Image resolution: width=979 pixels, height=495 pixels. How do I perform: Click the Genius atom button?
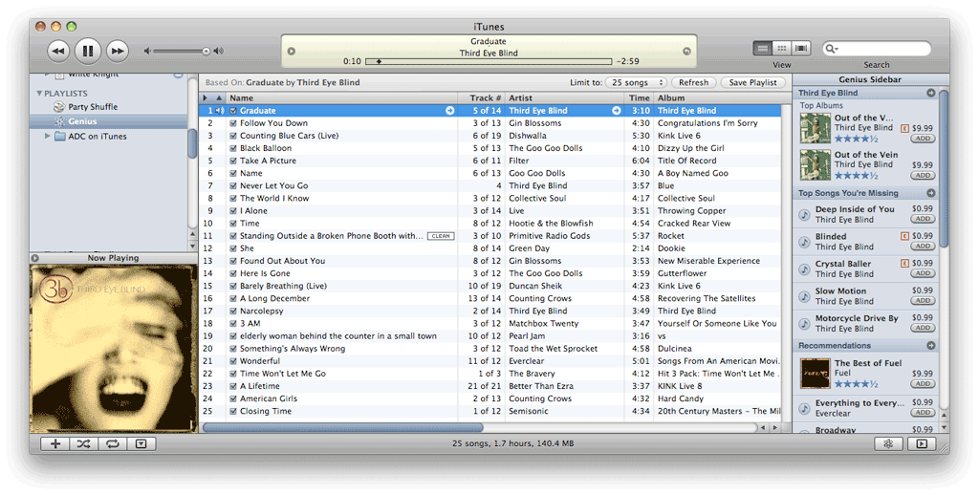888,443
